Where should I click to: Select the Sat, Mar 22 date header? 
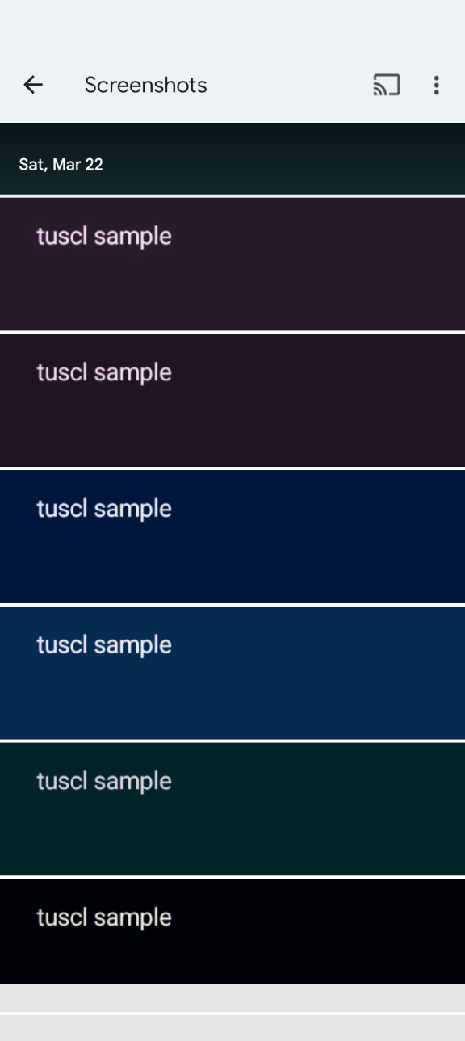(61, 164)
